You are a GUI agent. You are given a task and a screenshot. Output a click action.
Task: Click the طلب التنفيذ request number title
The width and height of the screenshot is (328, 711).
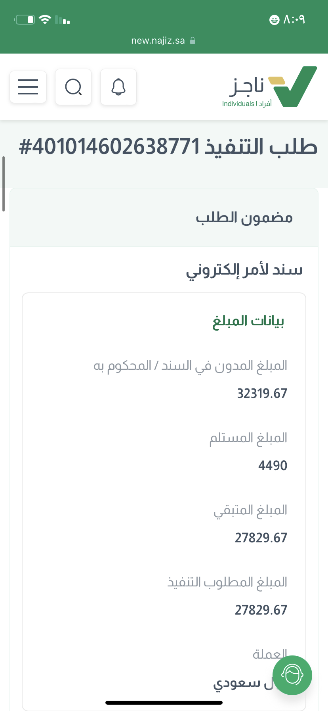[x=168, y=147]
